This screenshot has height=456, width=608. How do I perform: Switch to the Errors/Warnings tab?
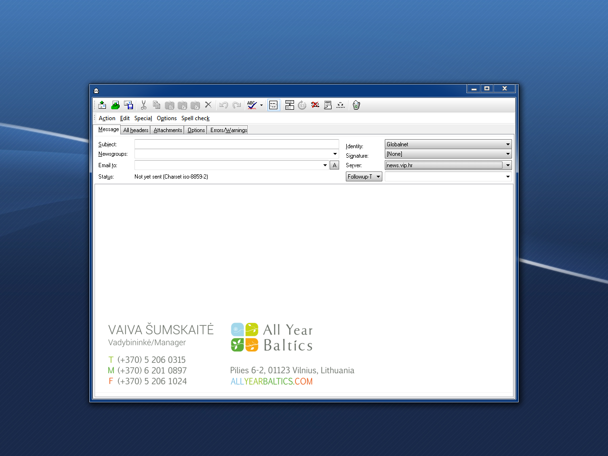[228, 130]
